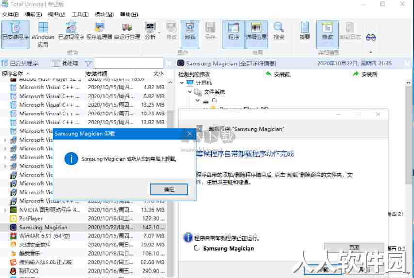
Task: Open the 已安装程序 module in the ribbon
Action: [x=16, y=34]
